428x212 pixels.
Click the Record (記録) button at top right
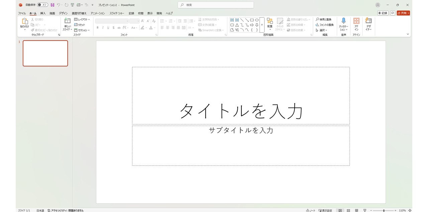383,13
